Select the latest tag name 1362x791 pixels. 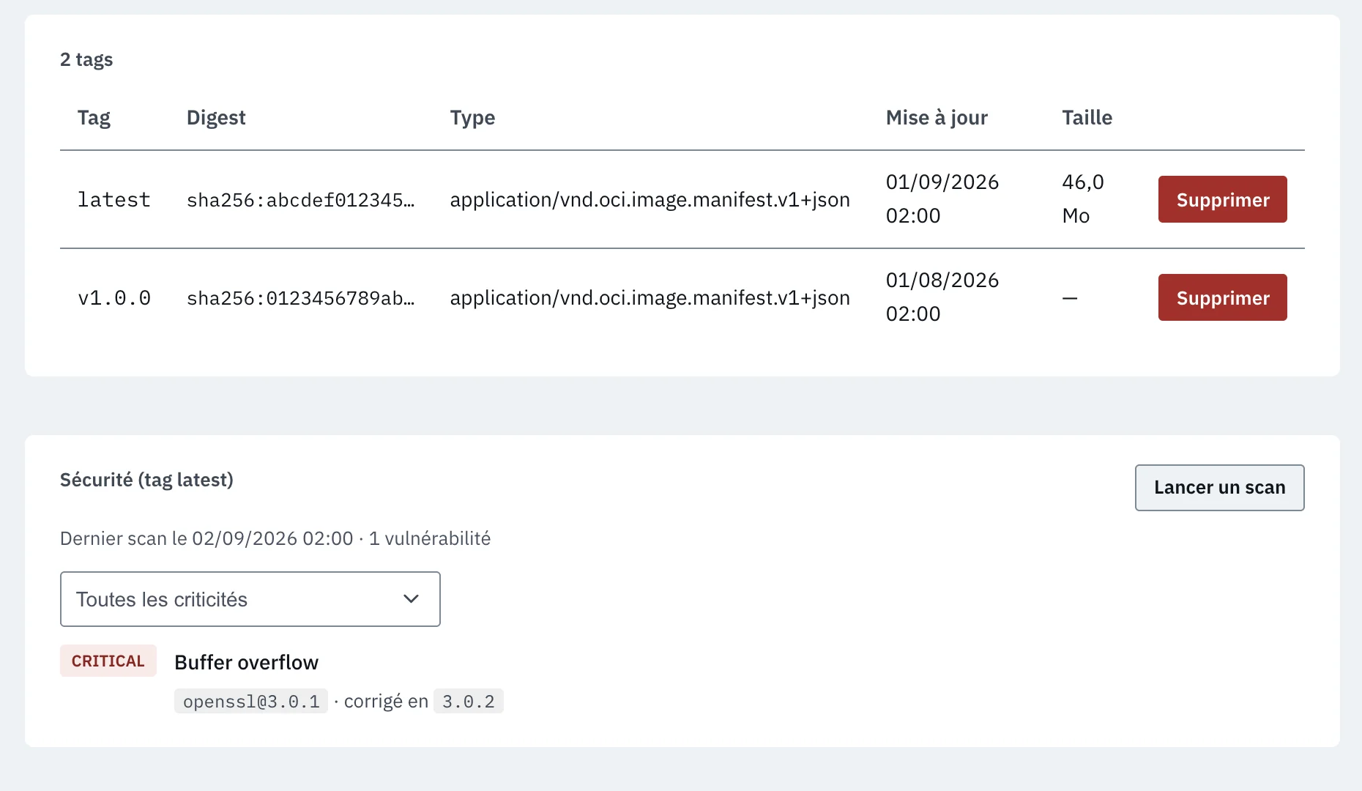click(x=114, y=200)
